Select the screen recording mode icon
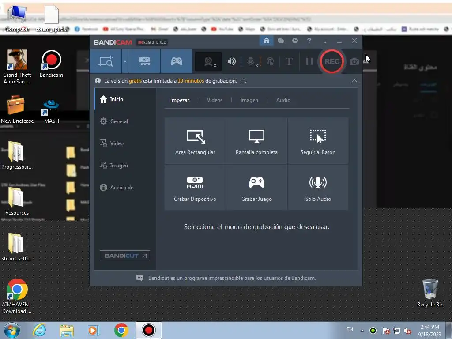This screenshot has width=452, height=339. point(106,61)
